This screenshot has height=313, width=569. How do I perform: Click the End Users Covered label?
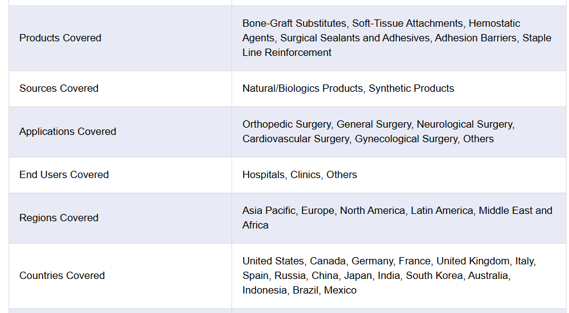coord(64,174)
